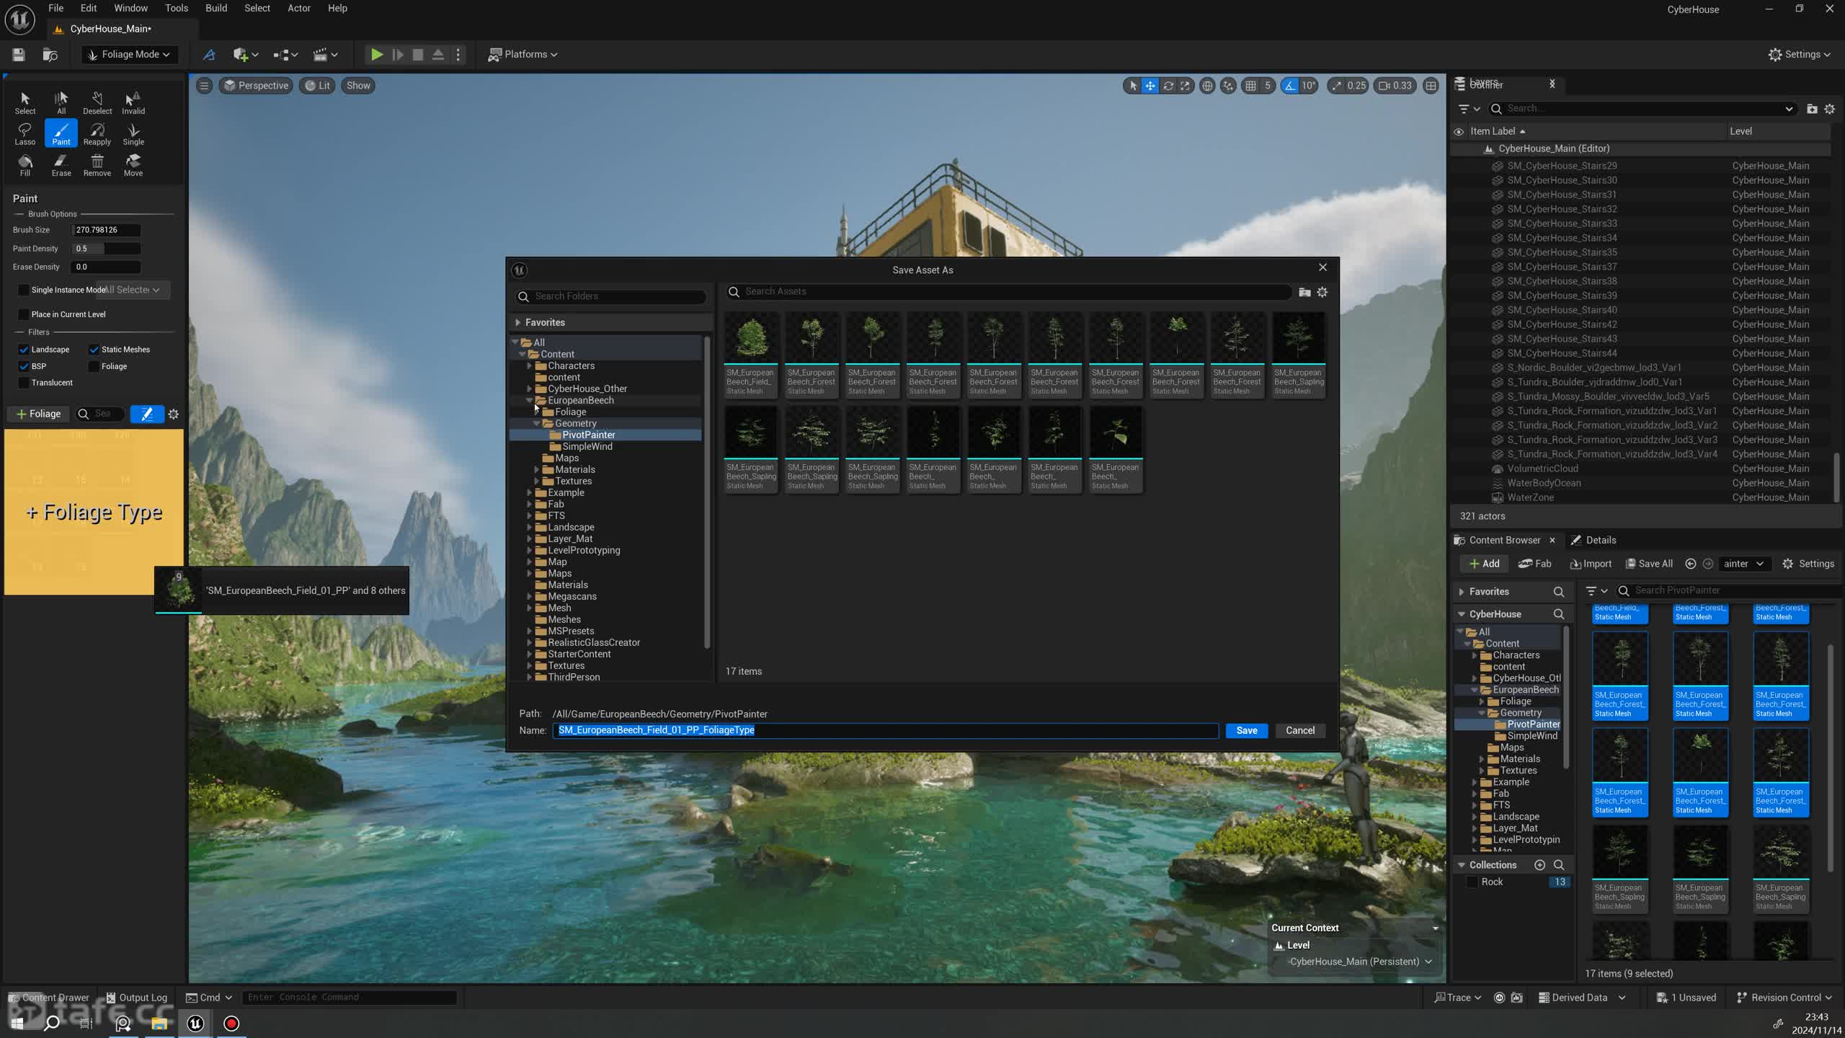Check the Foliage filter
Screen dimensions: 1845x1038
[x=94, y=366]
